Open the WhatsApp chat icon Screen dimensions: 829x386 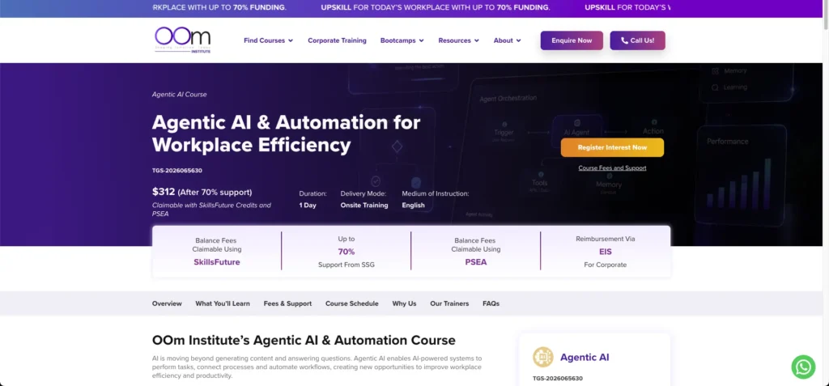click(803, 367)
